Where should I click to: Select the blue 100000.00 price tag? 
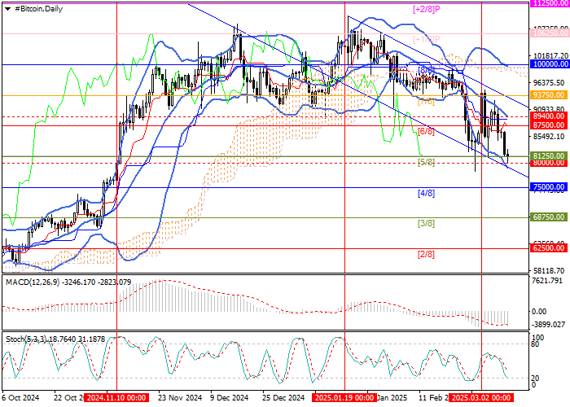coord(549,63)
